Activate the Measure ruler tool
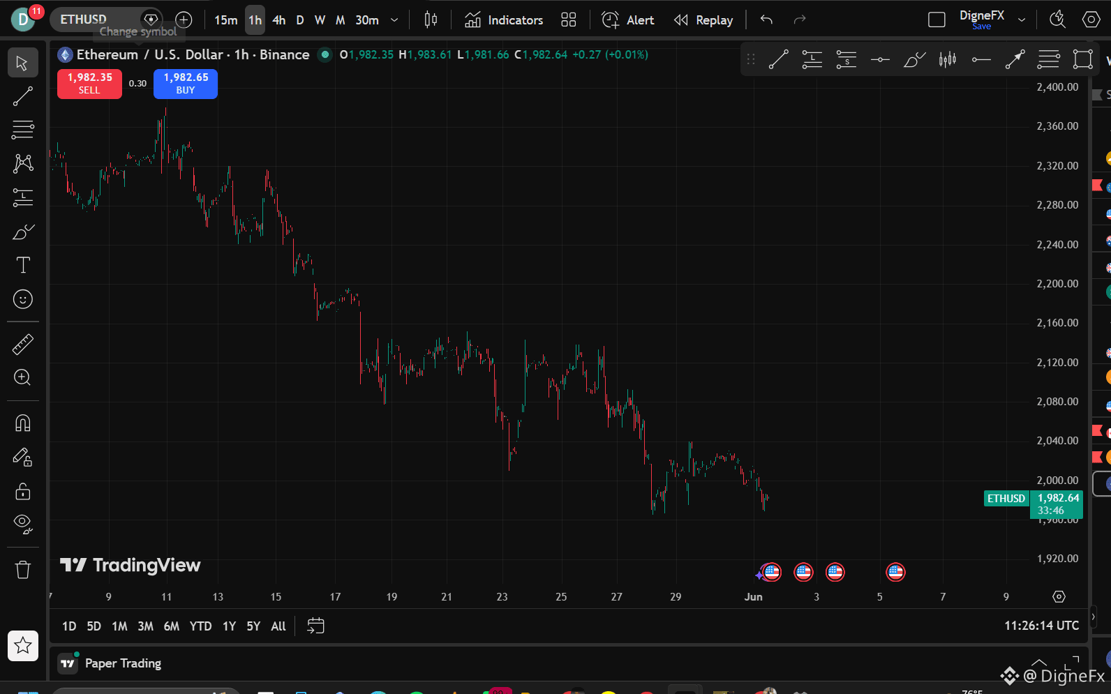 point(22,344)
